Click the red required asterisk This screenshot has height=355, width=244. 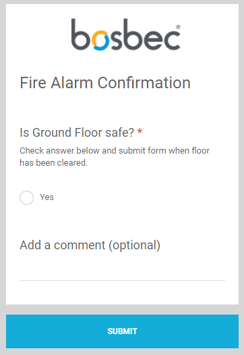pyautogui.click(x=140, y=131)
